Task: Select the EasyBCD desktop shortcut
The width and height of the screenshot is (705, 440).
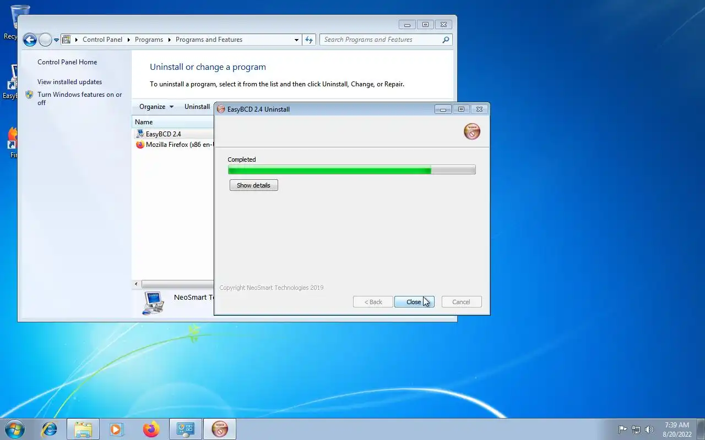Action: (12, 82)
